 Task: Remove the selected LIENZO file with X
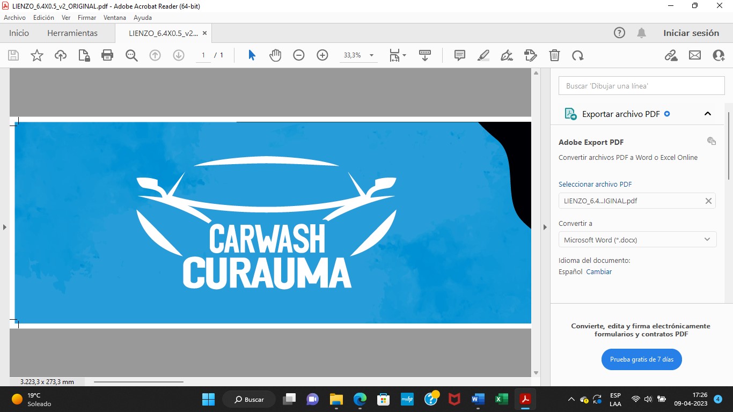pos(708,201)
